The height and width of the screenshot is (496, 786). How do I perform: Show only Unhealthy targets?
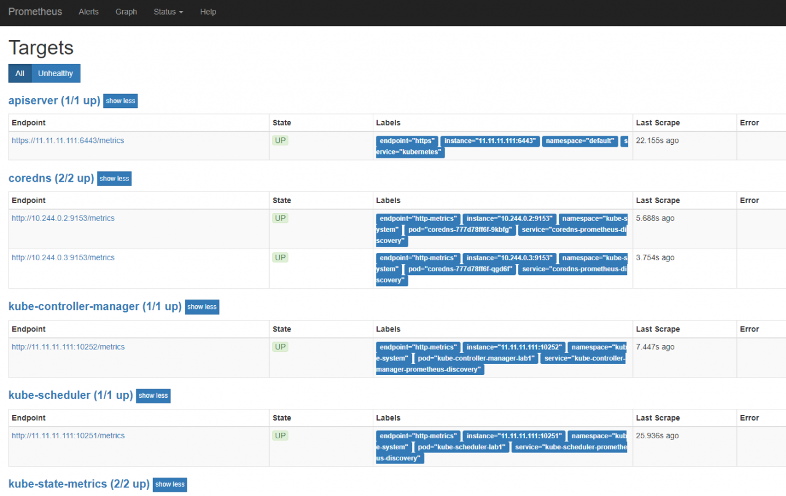(55, 73)
